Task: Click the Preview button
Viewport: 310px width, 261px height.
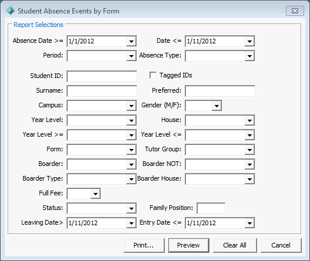Action: [189, 245]
